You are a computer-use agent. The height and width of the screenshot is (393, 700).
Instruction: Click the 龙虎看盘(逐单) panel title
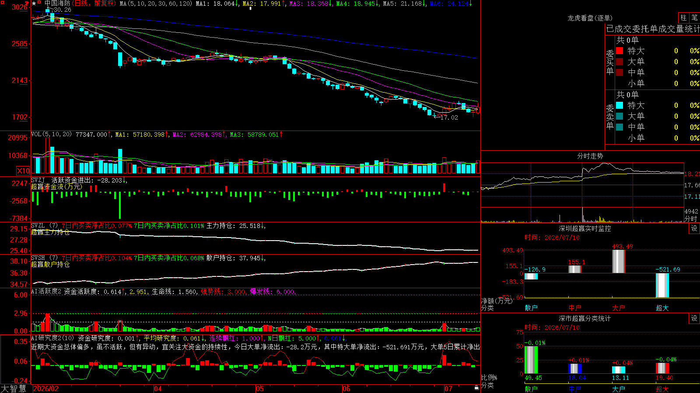pos(590,18)
